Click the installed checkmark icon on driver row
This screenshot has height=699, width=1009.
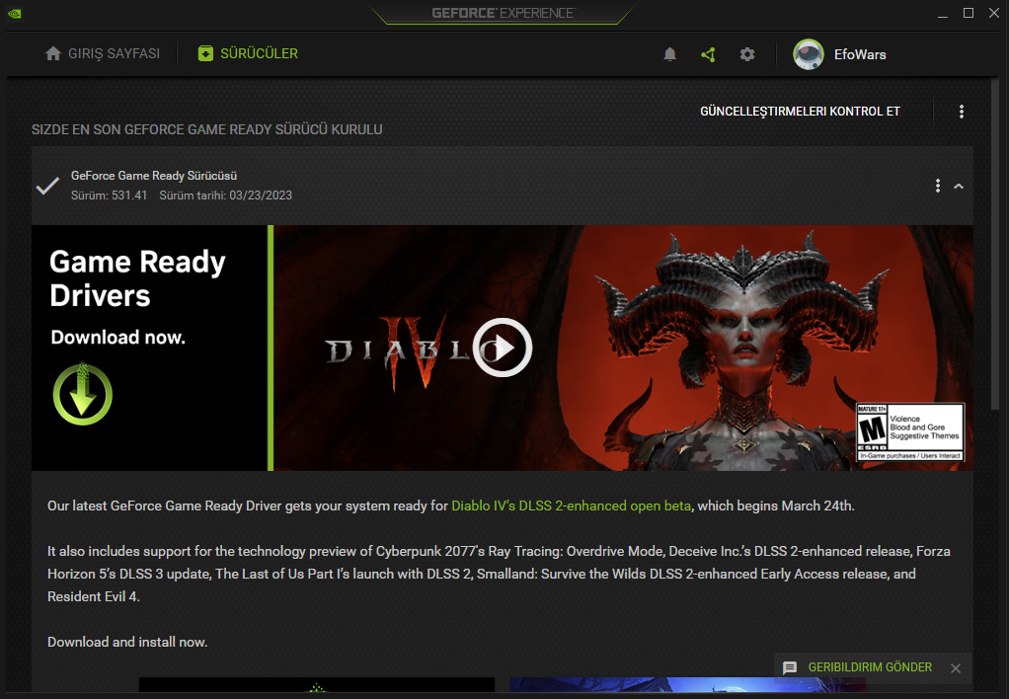[x=47, y=186]
